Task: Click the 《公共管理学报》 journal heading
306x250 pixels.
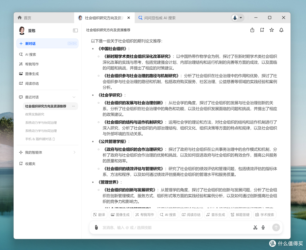Action: (x=112, y=142)
